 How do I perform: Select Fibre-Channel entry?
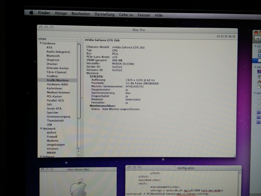(56, 72)
